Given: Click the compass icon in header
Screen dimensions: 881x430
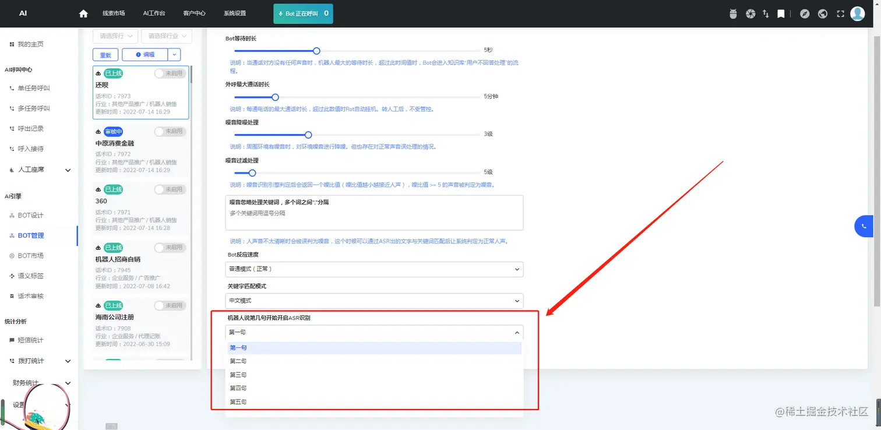Looking at the screenshot, I should (805, 13).
